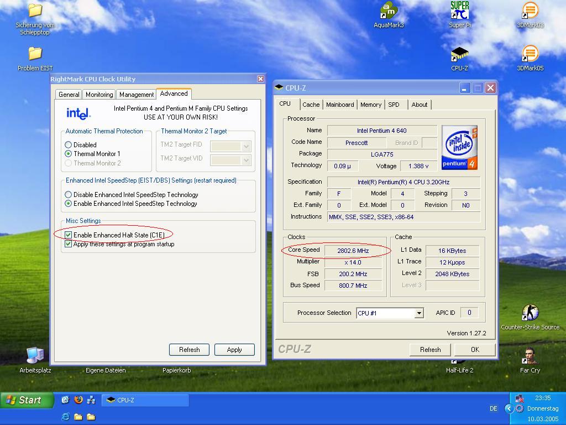
Task: Toggle Enable Enhanced Halt State (C1E) checkbox
Action: point(68,235)
